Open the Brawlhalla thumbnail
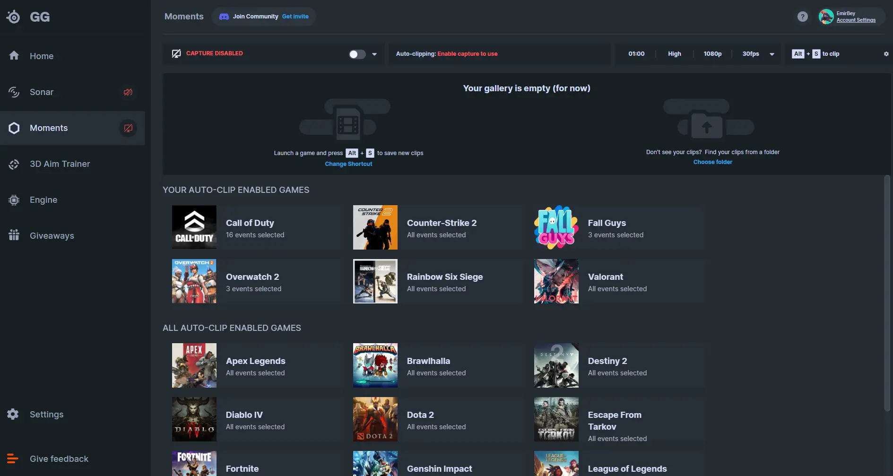 pos(375,365)
